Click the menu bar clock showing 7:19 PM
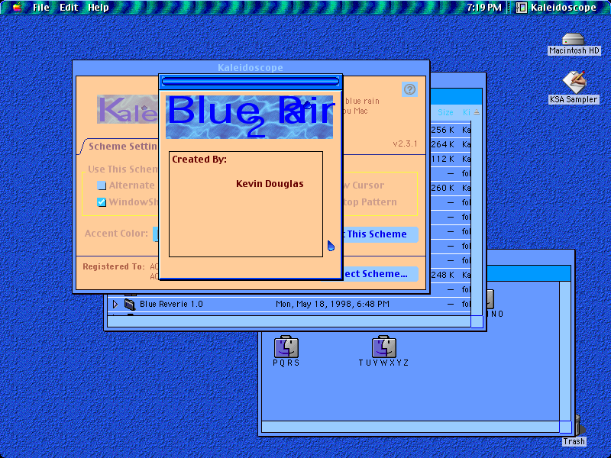This screenshot has height=458, width=611. pos(484,8)
